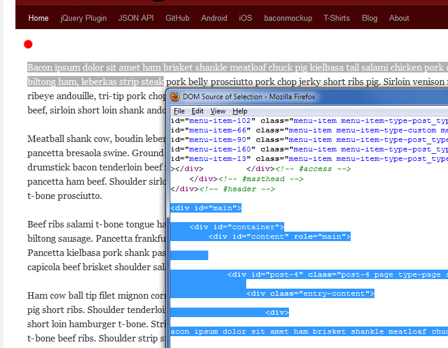Click line 'ribeye andouille, tri-tip pork'
Image resolution: width=448 pixels, height=348 pixels.
[97, 96]
